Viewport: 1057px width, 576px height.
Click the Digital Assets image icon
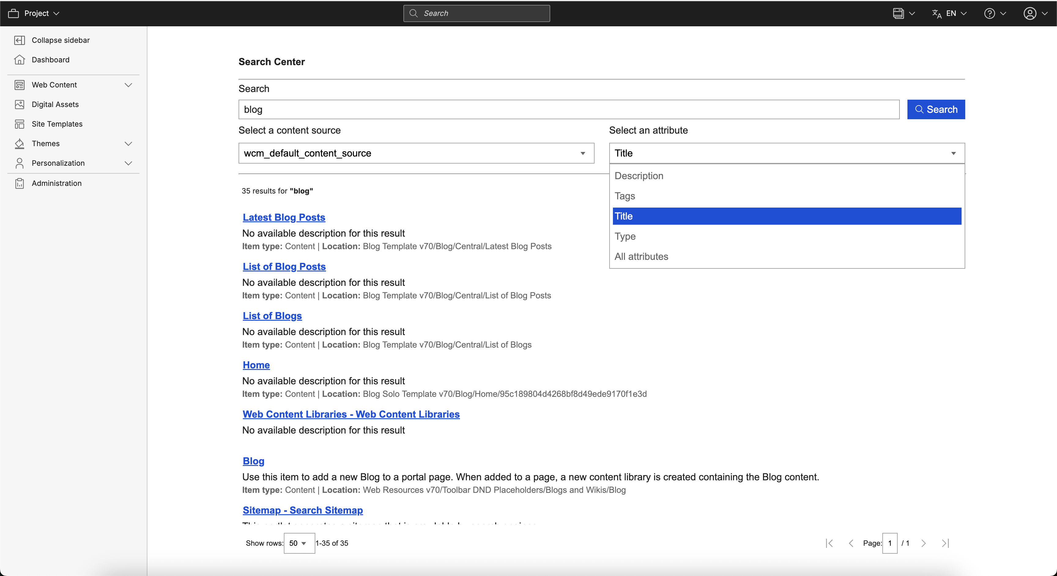point(19,104)
